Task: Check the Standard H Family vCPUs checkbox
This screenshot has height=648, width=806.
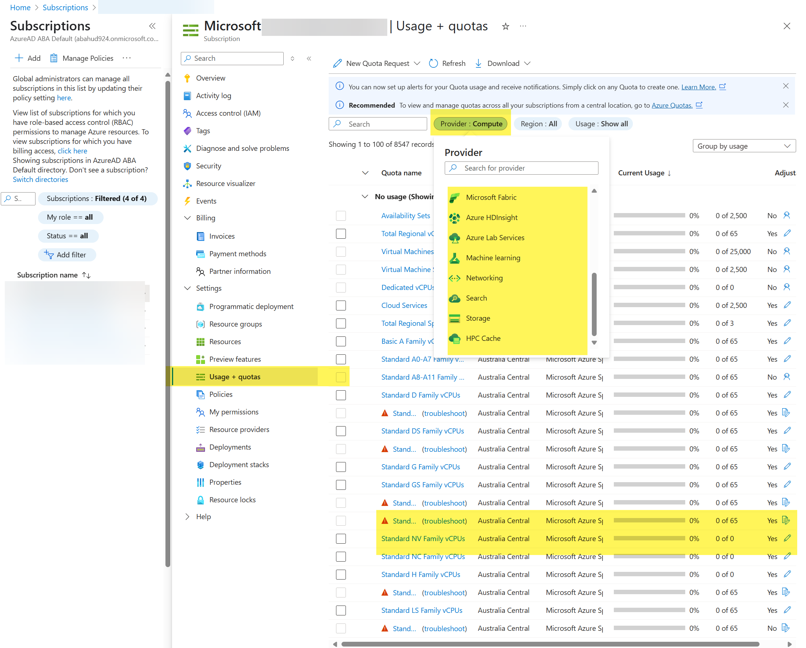Action: tap(340, 575)
